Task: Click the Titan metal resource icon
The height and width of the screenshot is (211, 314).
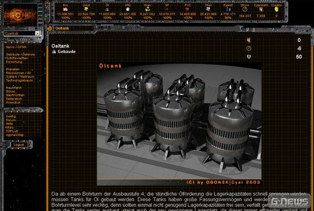Action: [x=208, y=9]
